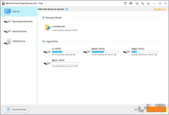The width and height of the screenshot is (169, 115).
Task: Click 108.88 GB free of 135.01 GB
Action: [144, 55]
